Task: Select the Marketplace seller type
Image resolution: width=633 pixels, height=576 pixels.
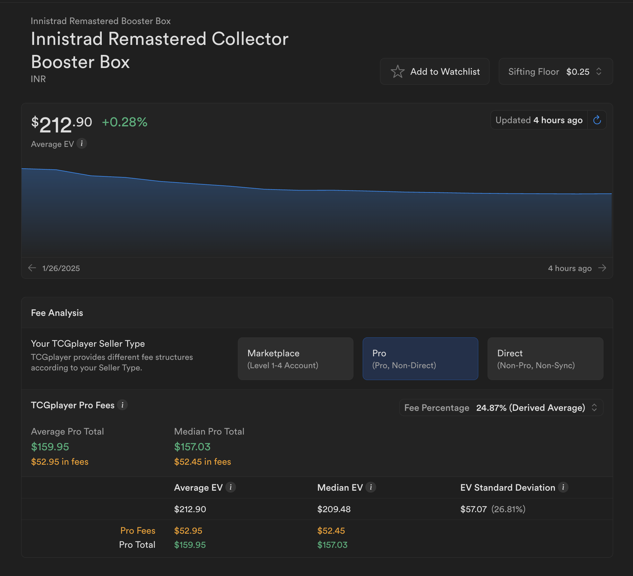Action: pyautogui.click(x=296, y=359)
